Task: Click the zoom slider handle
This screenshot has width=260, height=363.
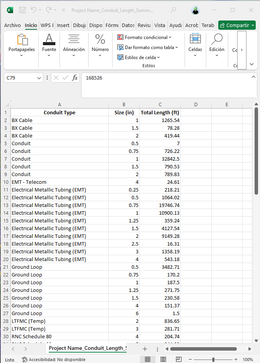Action: pyautogui.click(x=213, y=360)
